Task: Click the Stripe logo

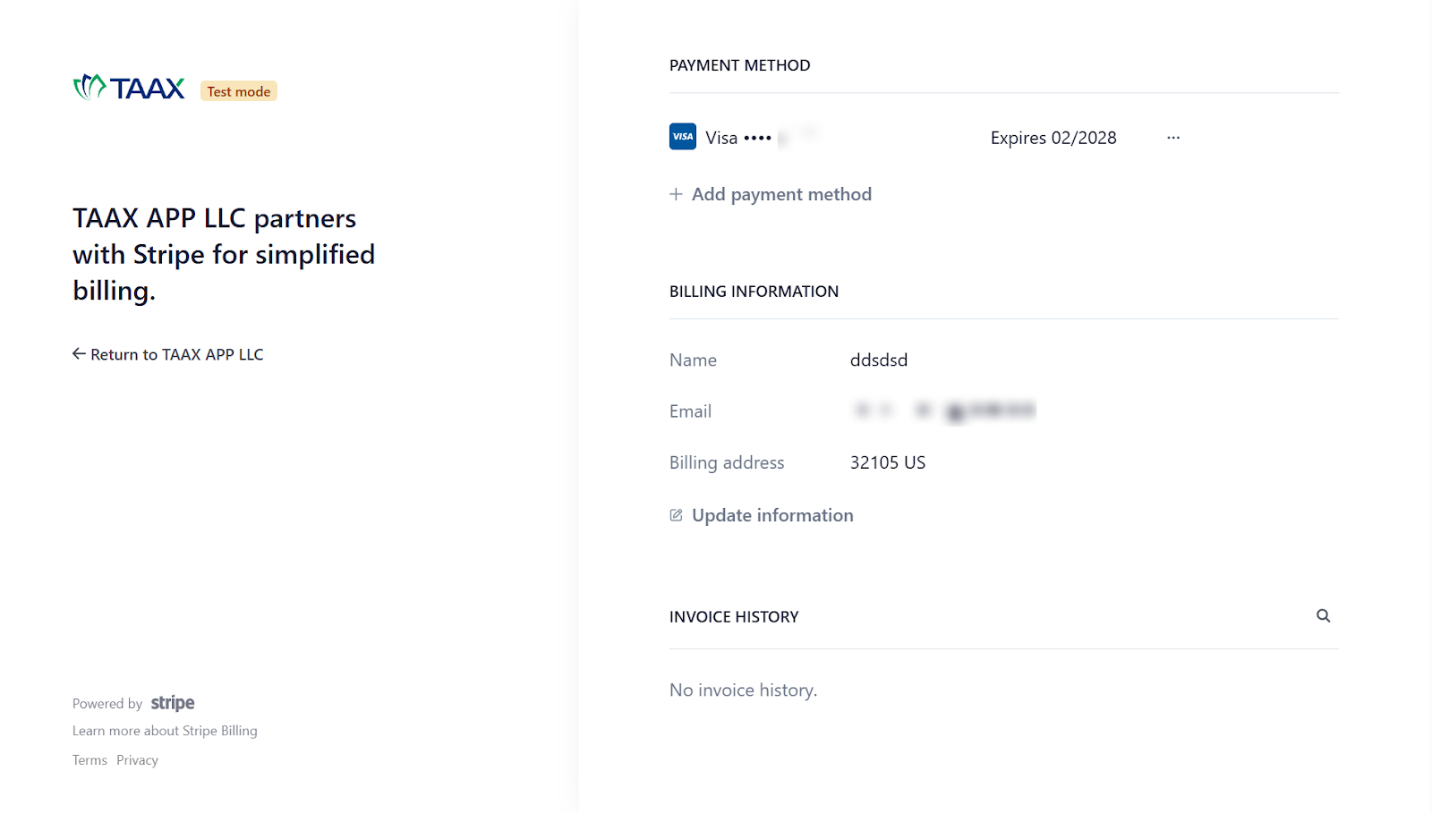Action: coord(173,703)
